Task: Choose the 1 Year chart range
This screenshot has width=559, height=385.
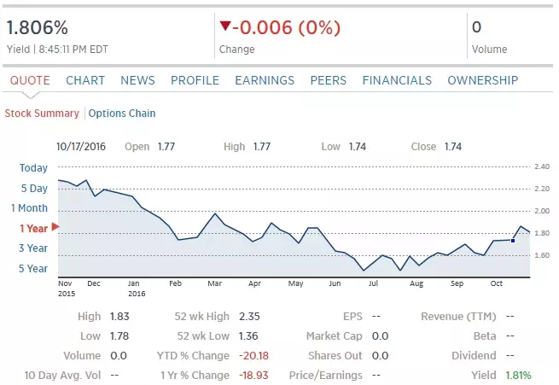Action: coord(33,228)
